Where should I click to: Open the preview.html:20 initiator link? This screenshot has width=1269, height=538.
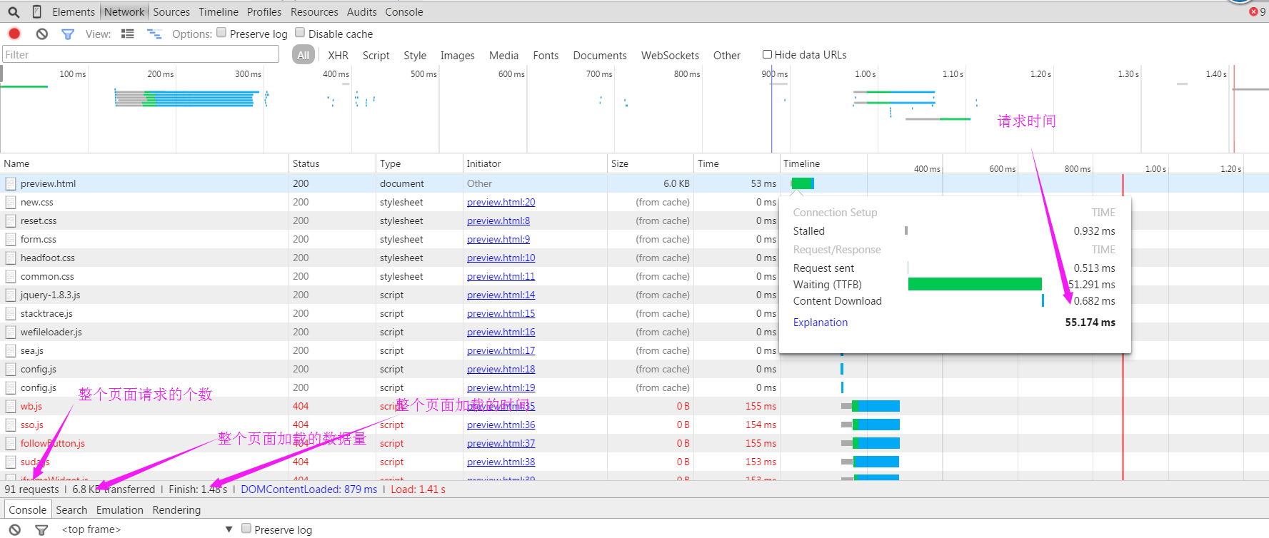click(501, 203)
